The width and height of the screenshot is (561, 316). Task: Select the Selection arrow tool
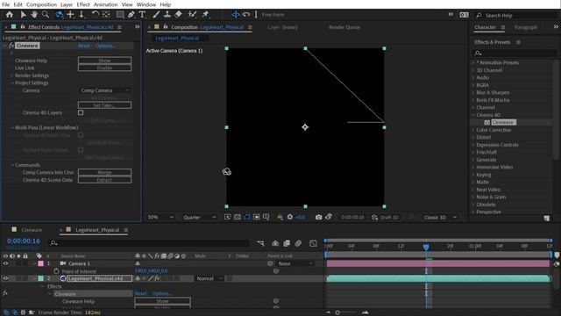[24, 14]
